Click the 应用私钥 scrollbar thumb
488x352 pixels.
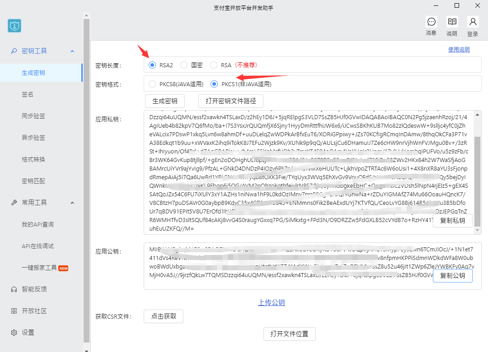click(x=478, y=181)
